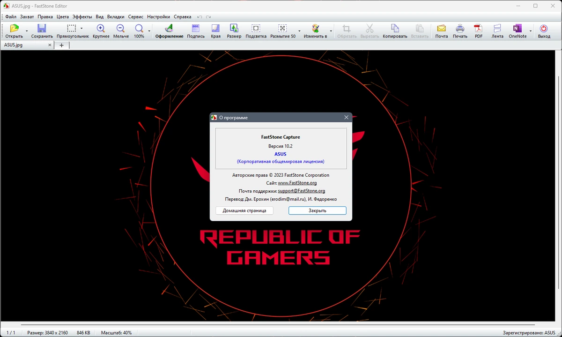Expand the dropdown arrow beside Изменить в

pos(331,31)
